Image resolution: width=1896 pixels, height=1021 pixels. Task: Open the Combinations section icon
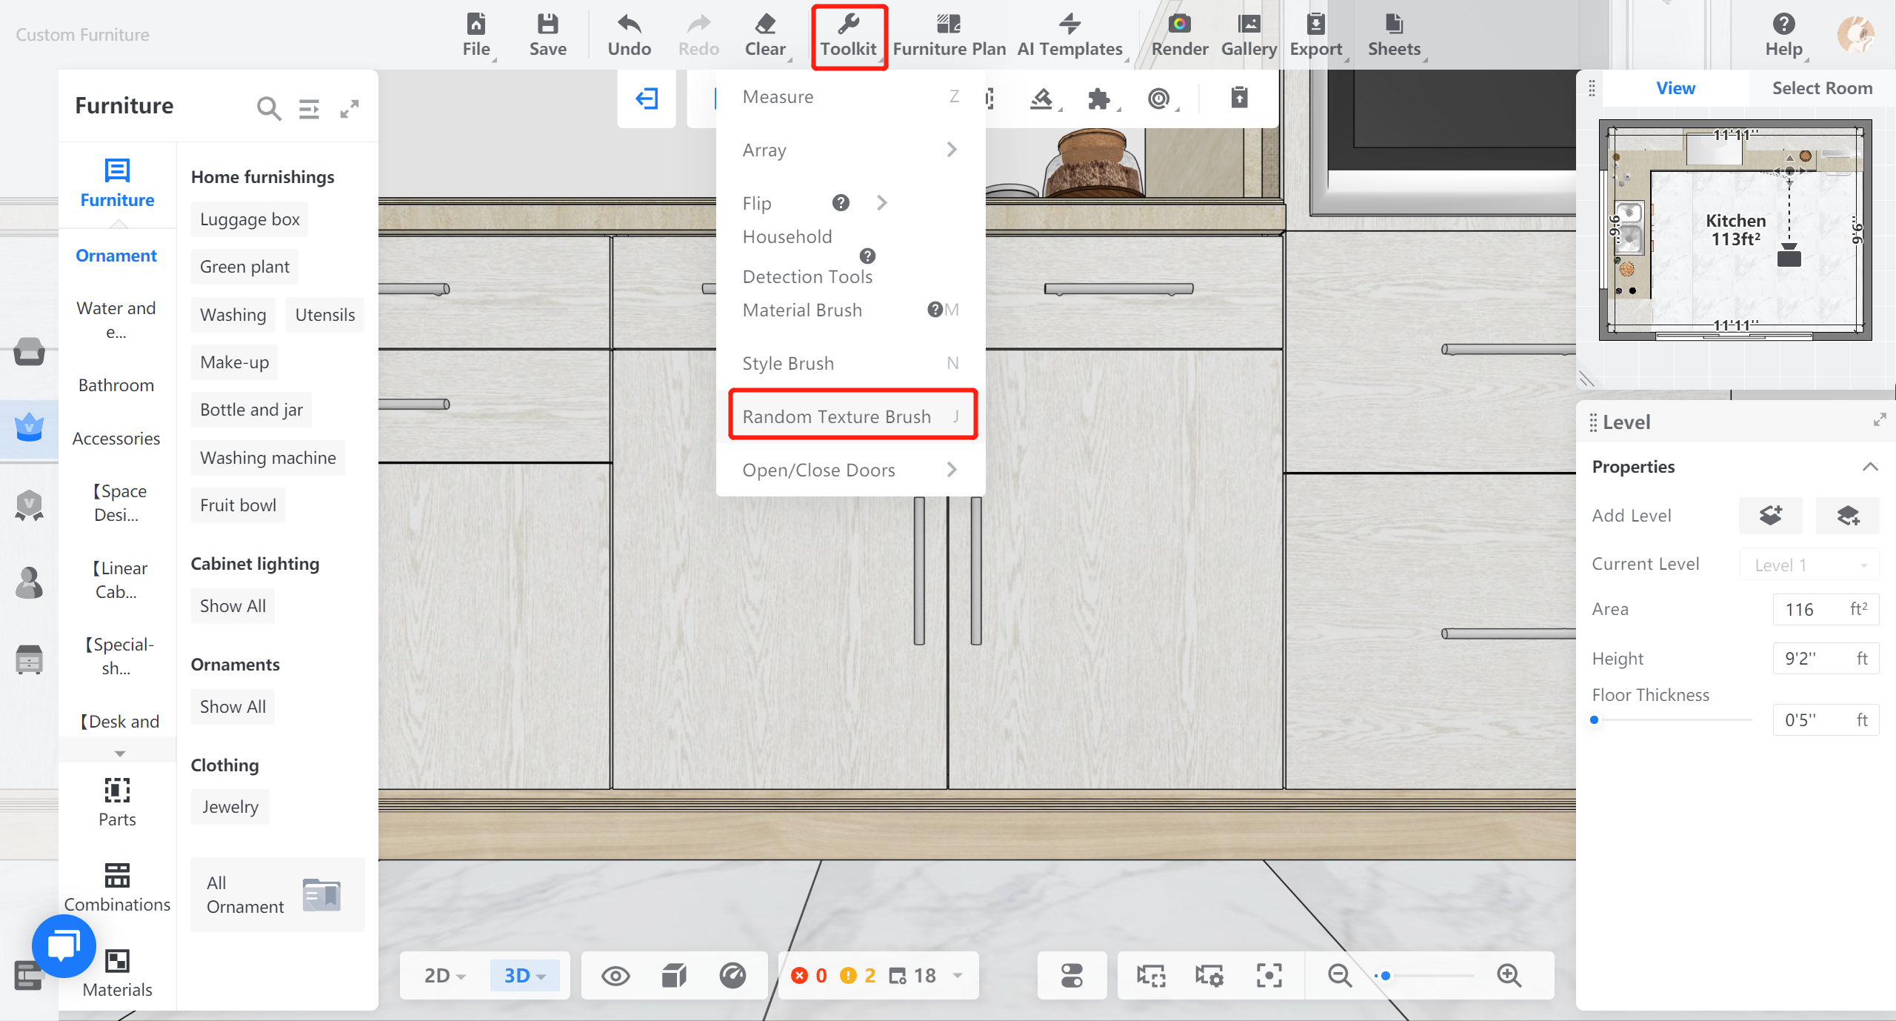click(117, 875)
